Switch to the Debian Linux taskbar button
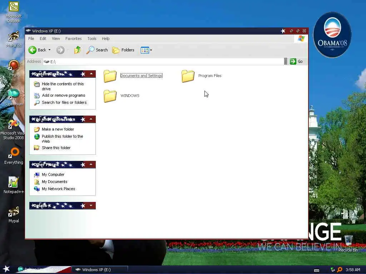Screen dimensions: 366x274 43,270
